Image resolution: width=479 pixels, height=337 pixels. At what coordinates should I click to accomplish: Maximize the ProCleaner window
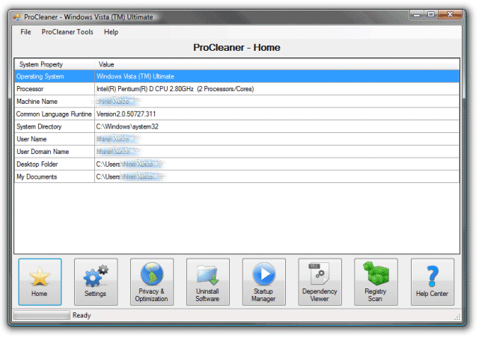point(431,15)
